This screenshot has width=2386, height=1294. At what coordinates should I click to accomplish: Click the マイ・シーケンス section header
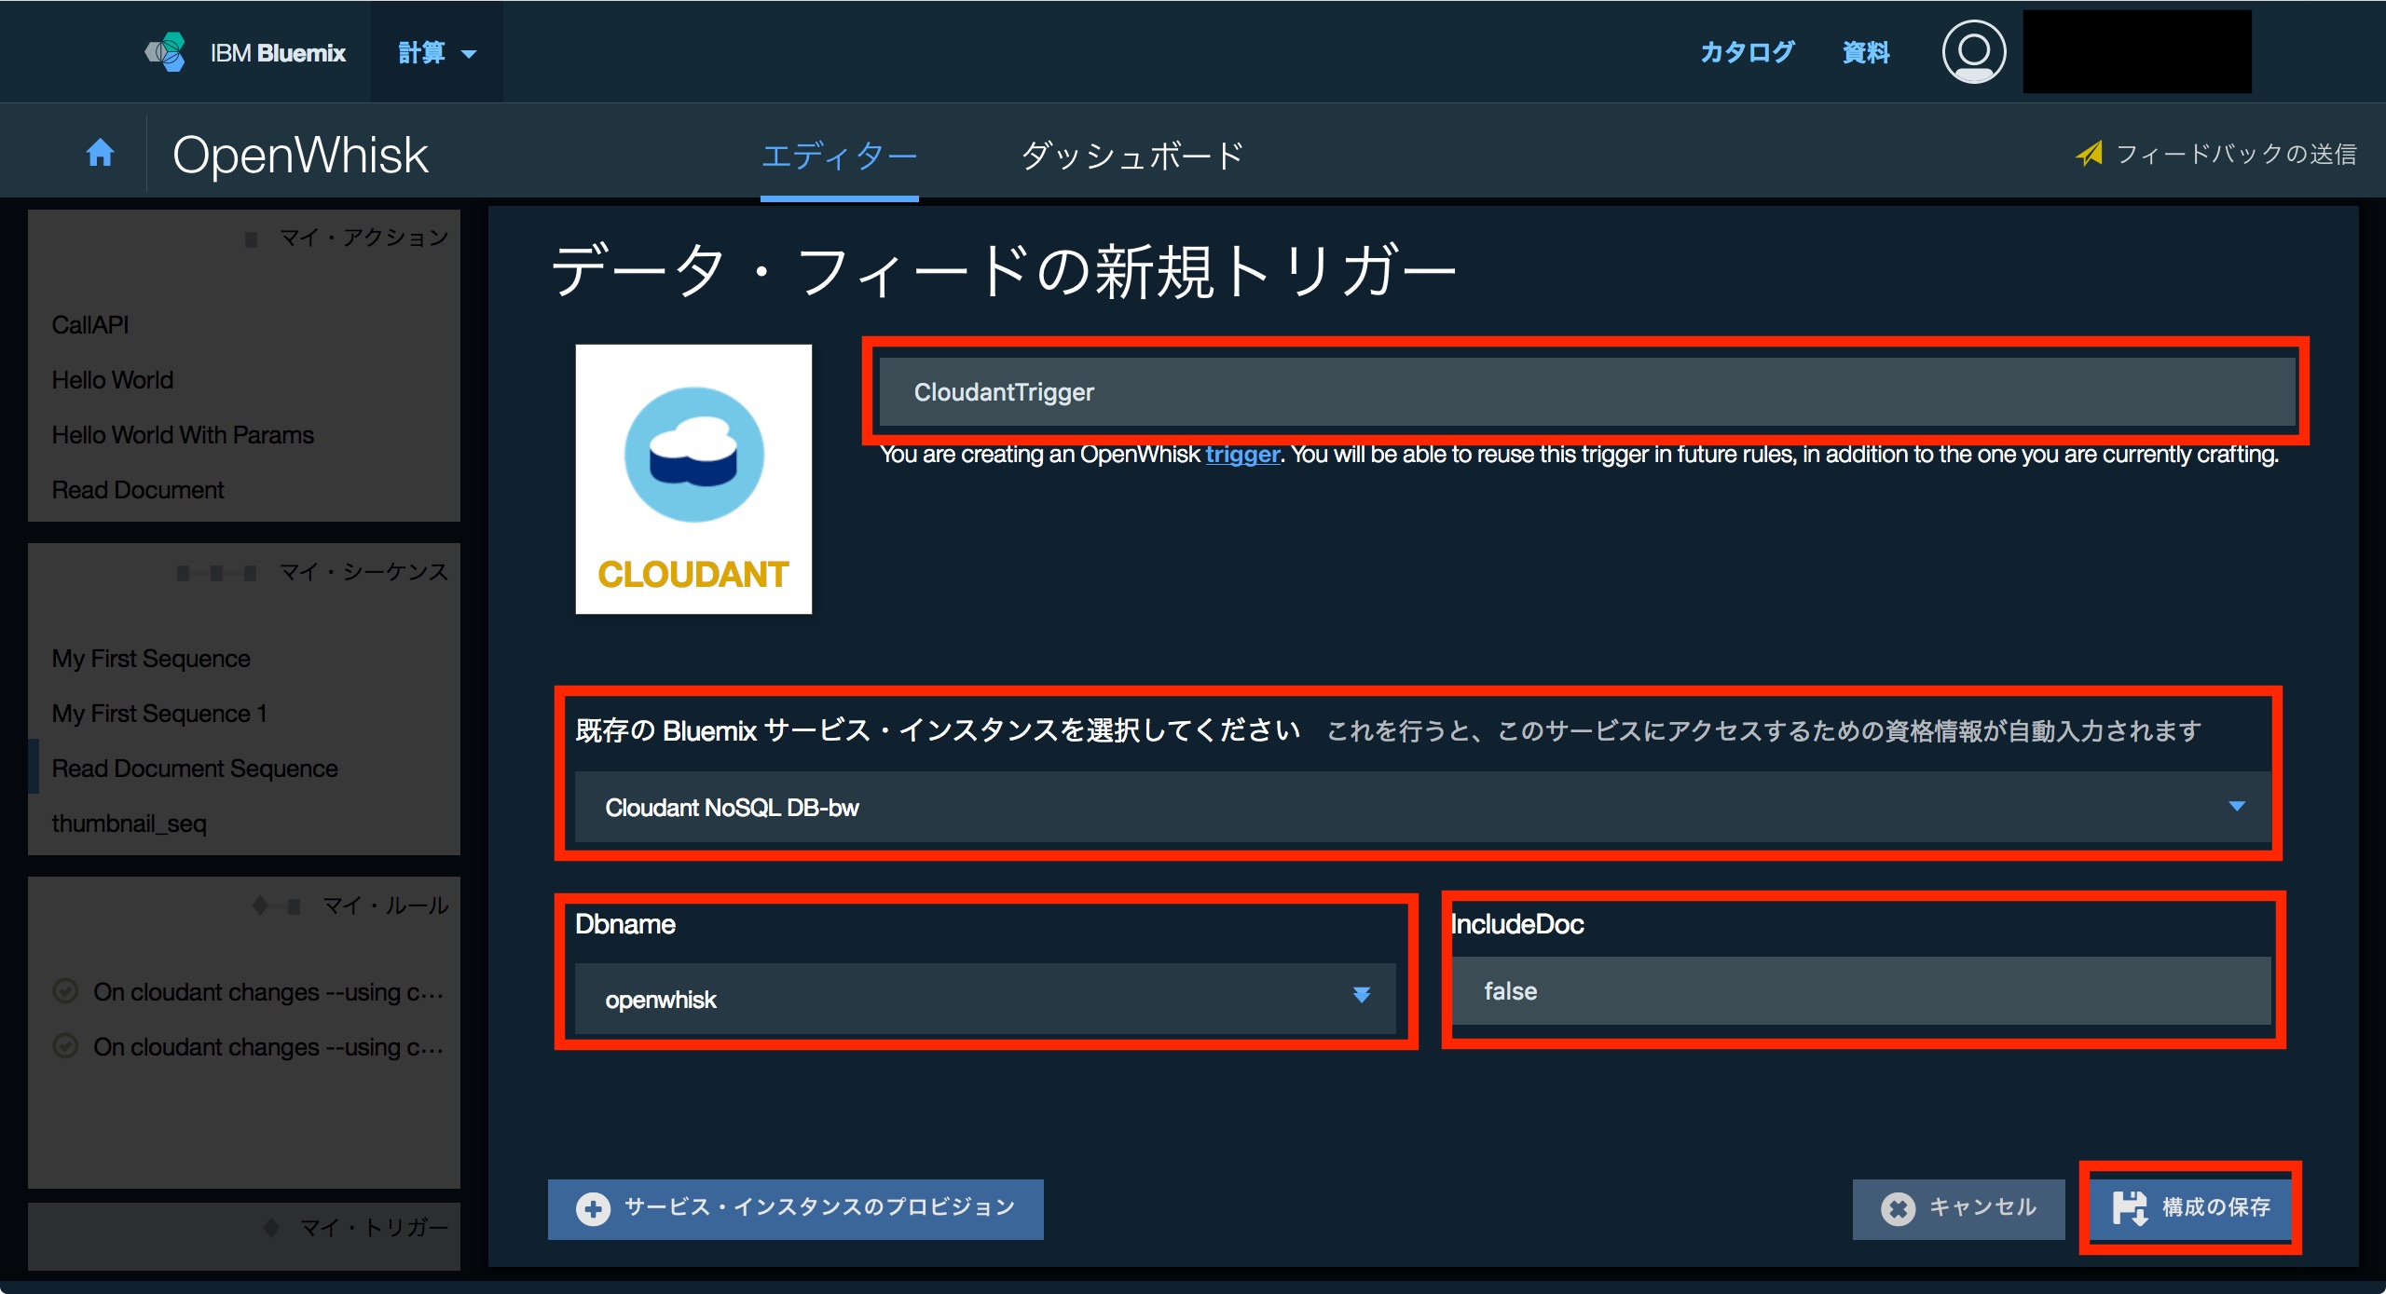364,572
